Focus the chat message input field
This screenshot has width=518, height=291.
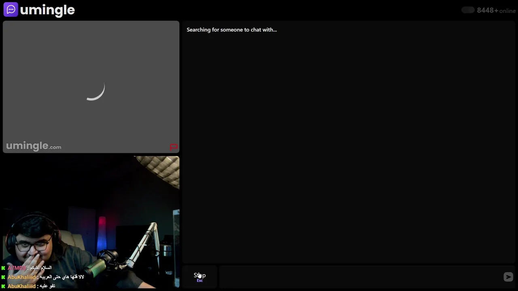pyautogui.click(x=360, y=277)
